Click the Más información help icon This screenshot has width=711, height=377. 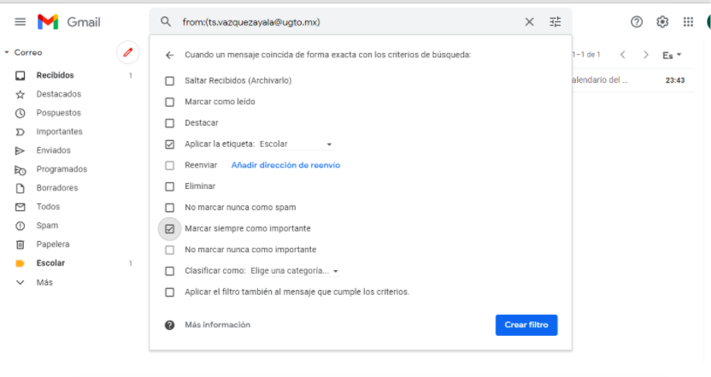(x=169, y=325)
